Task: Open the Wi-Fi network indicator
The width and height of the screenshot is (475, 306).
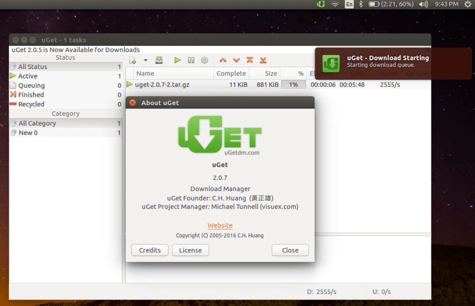Action: point(335,4)
